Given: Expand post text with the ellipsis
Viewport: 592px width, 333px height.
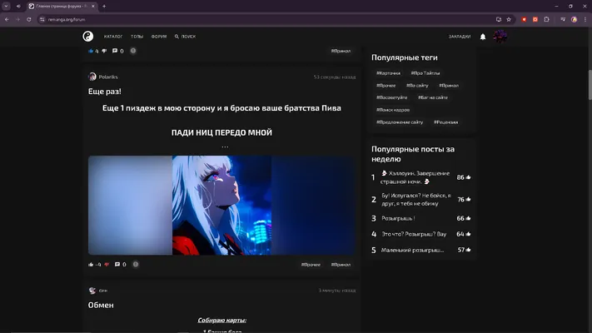Looking at the screenshot, I should (225, 147).
